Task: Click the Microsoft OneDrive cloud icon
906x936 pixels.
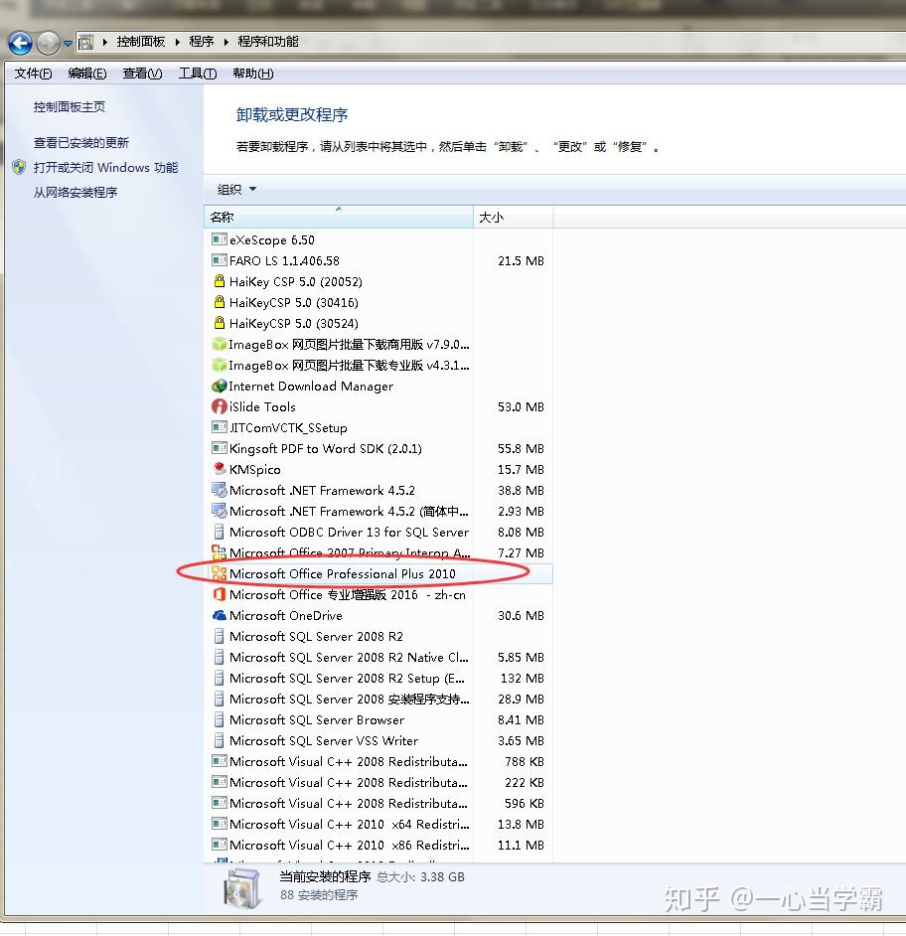Action: point(219,615)
